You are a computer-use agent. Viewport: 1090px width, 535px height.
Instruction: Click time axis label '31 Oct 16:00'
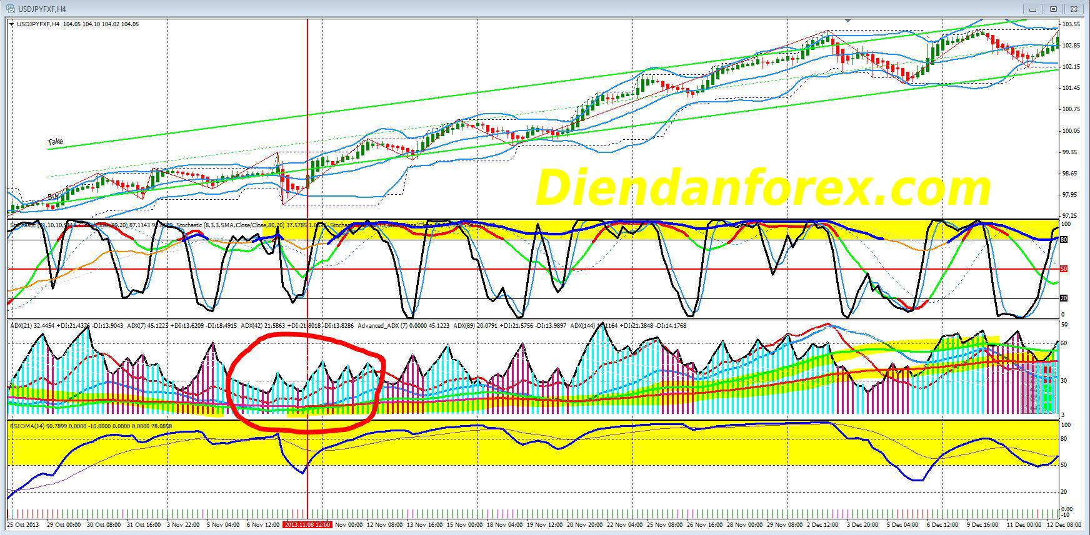[x=143, y=525]
